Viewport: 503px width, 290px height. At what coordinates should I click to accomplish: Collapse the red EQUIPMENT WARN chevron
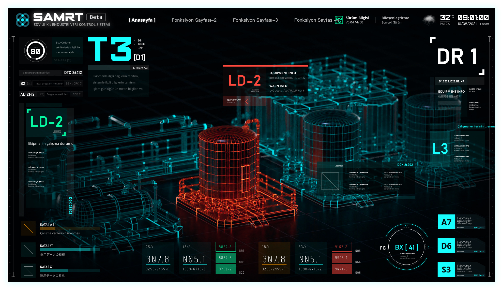point(247,101)
